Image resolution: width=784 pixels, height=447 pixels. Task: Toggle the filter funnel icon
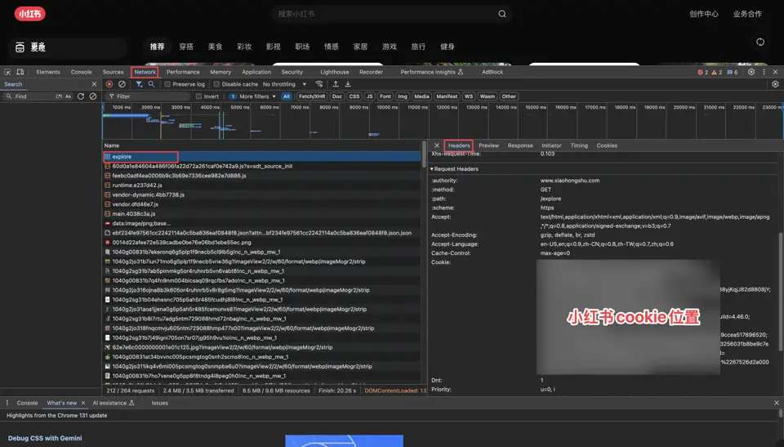pos(139,84)
